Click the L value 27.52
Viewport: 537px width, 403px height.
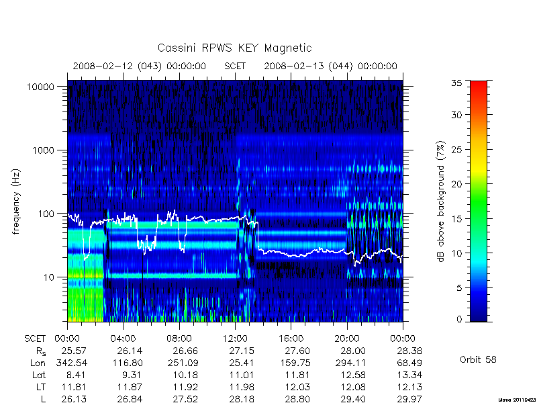click(x=186, y=399)
